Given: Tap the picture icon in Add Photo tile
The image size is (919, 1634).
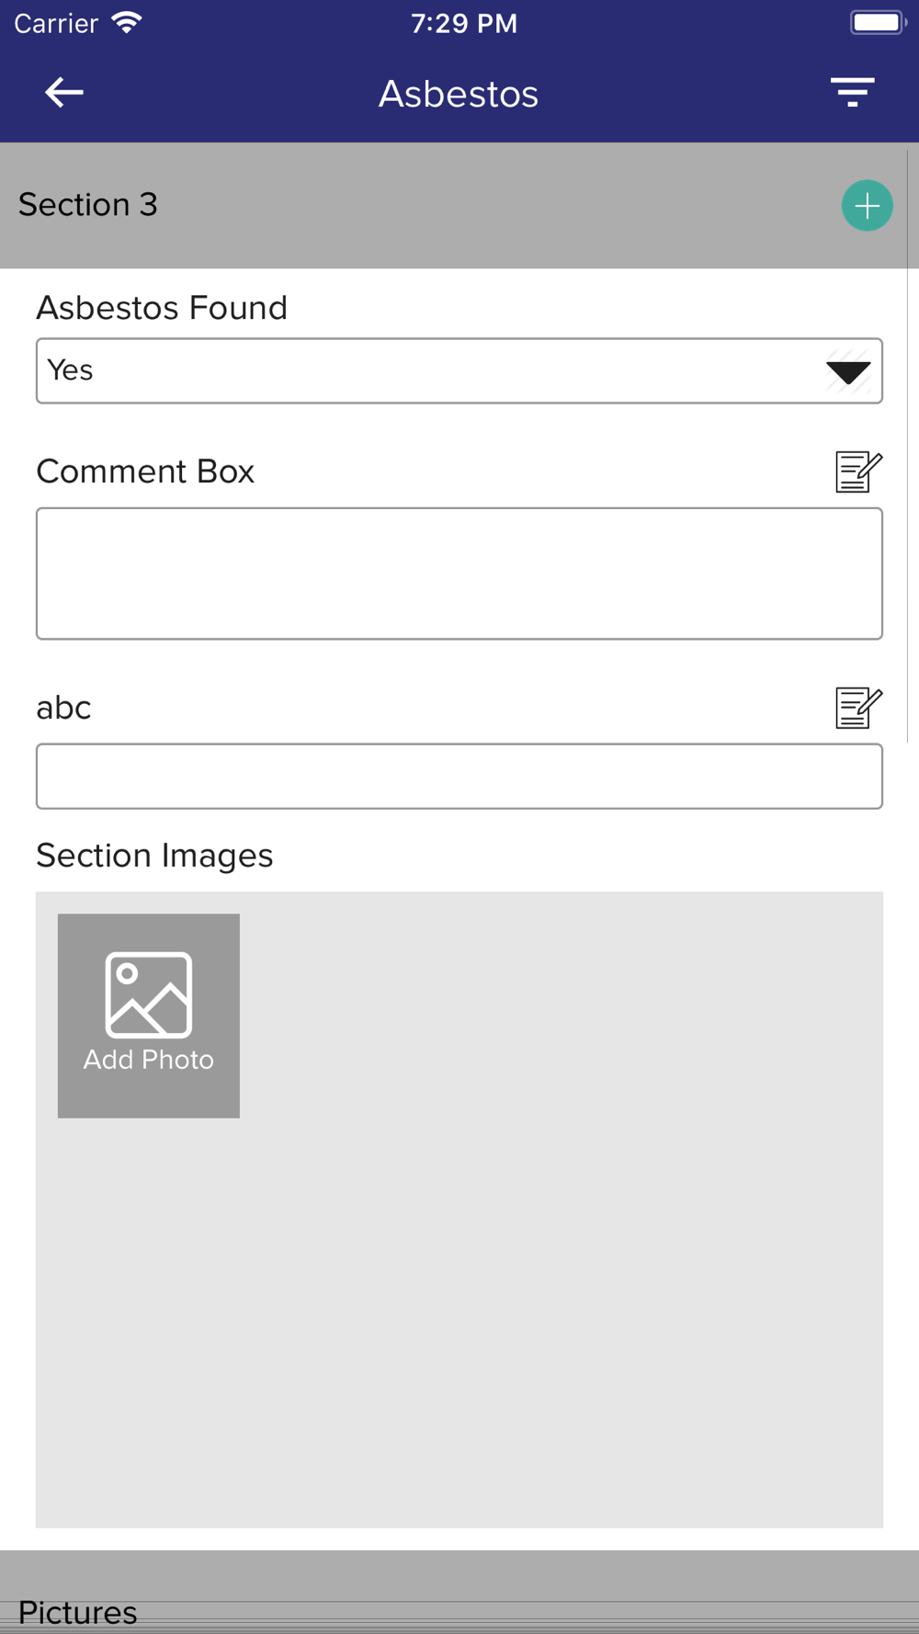Looking at the screenshot, I should 149,994.
